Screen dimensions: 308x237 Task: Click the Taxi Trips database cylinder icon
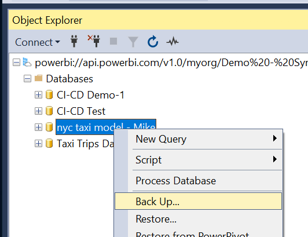pos(49,143)
